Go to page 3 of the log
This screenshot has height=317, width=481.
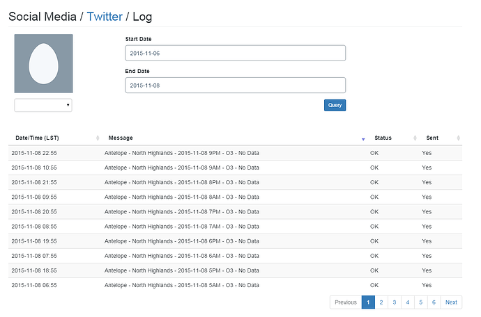pos(395,302)
